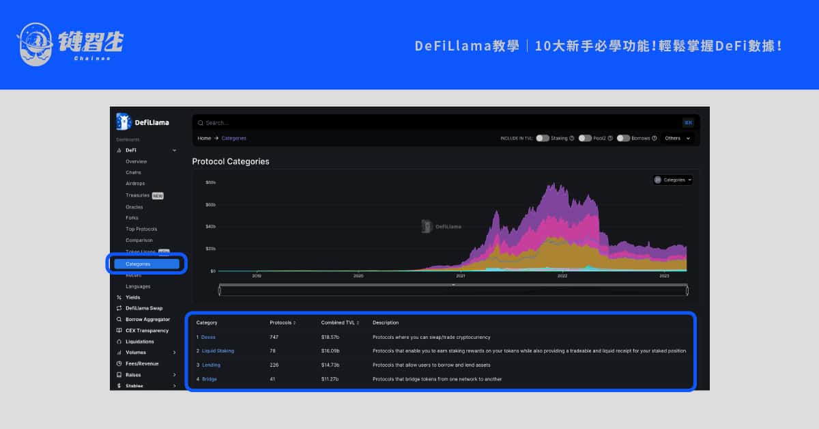Screen dimensions: 819x429
Task: Select the highlighted Categories sidebar item
Action: [x=147, y=264]
